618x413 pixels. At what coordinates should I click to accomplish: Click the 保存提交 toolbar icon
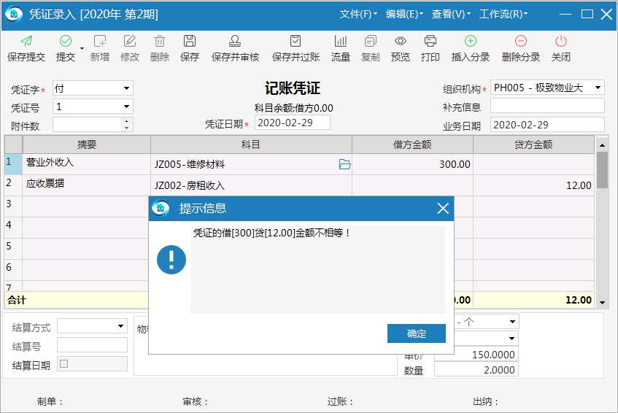26,41
